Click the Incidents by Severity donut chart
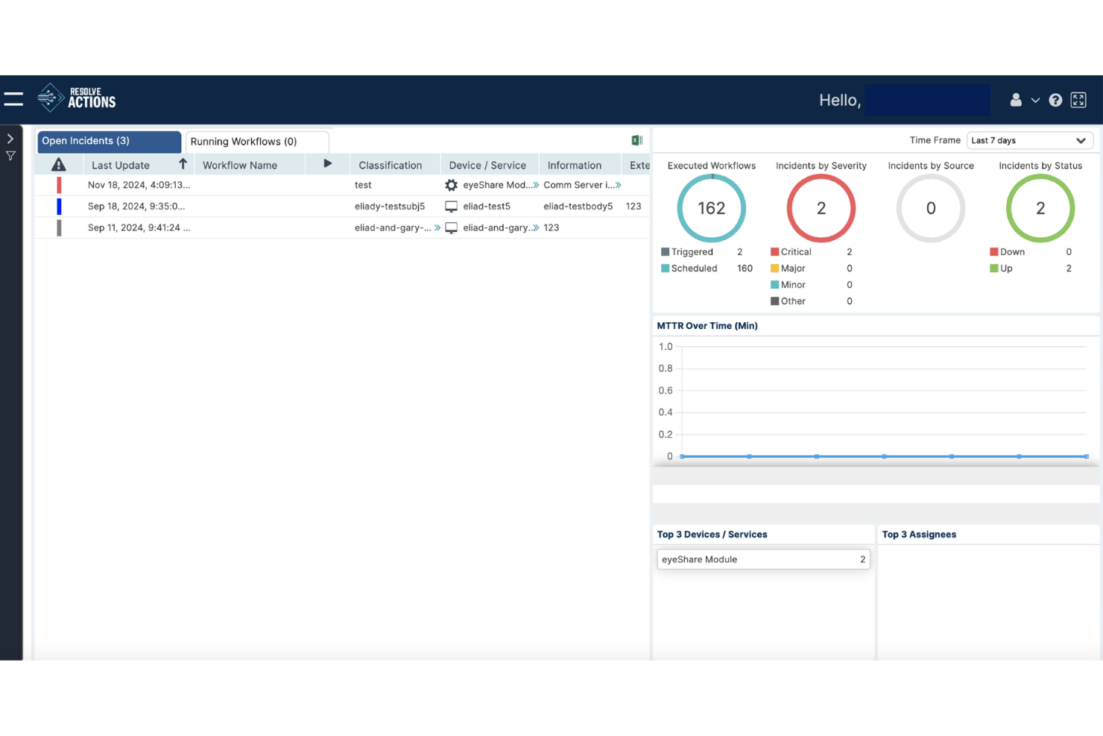 point(821,208)
